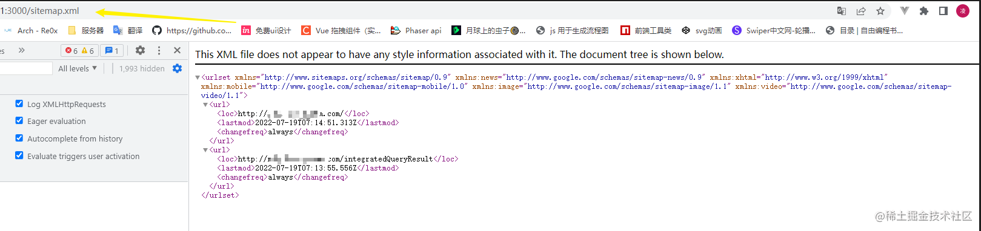Open the 目录 | 自由编程书 bookmark
981x231 pixels.
tap(864, 30)
